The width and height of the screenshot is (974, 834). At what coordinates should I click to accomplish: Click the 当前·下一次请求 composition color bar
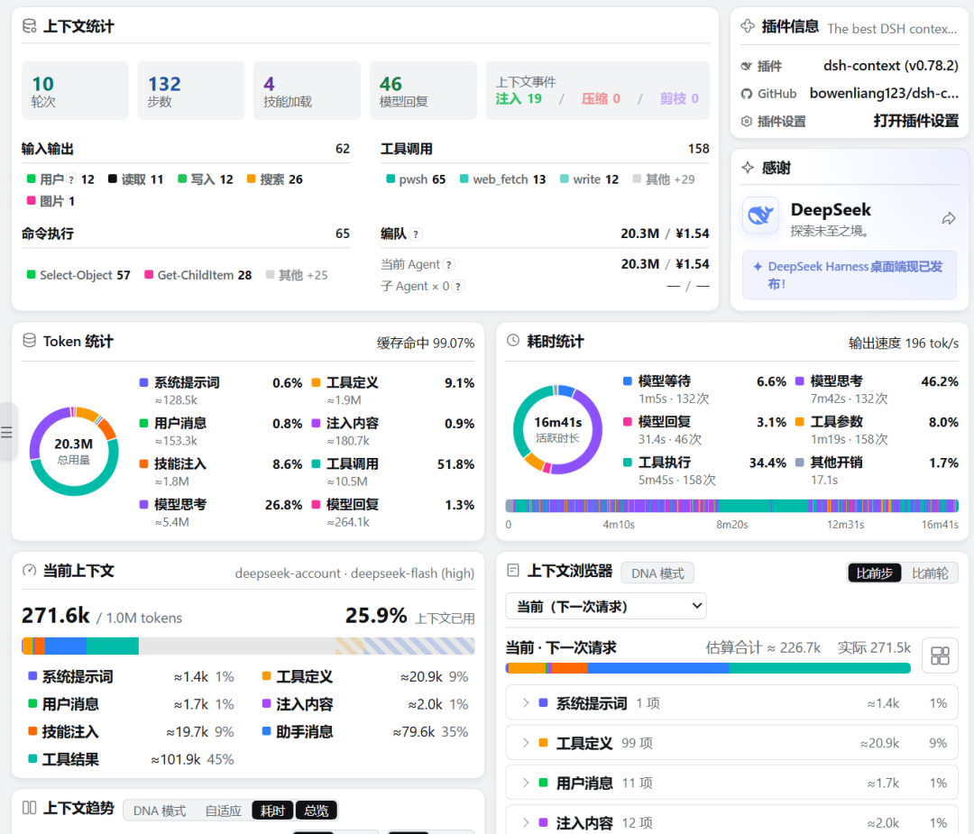pos(708,668)
